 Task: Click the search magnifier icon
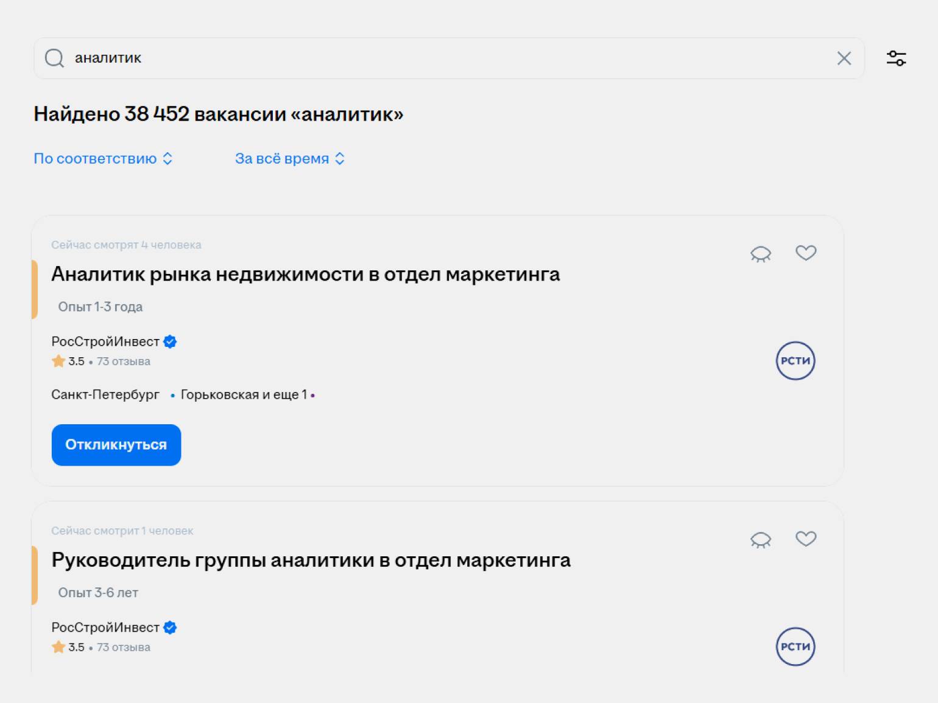point(54,58)
